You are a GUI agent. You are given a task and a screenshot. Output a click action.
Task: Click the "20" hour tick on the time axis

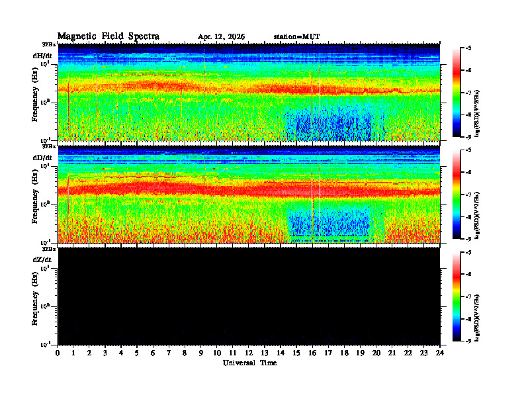click(376, 353)
